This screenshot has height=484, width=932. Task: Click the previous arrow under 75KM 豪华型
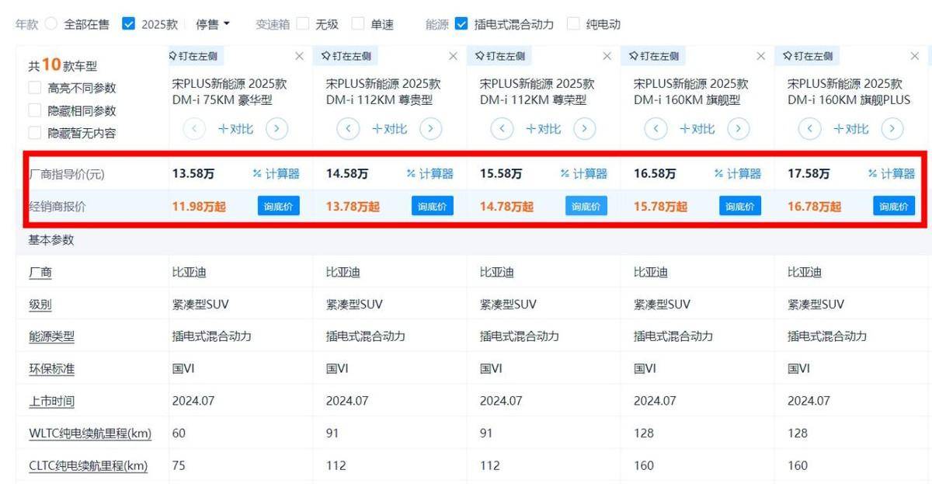point(195,129)
